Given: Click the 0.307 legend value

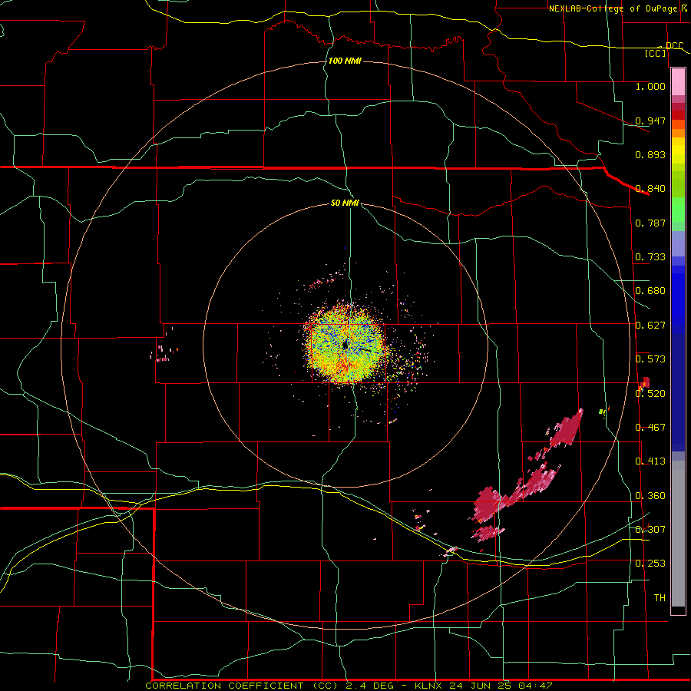Looking at the screenshot, I should [650, 530].
